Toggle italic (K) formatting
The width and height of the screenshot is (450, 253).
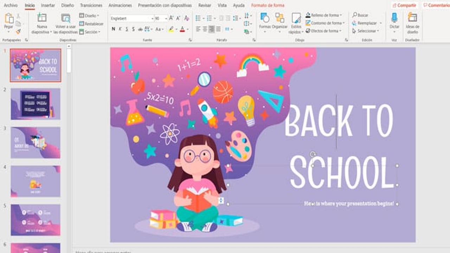(x=120, y=29)
